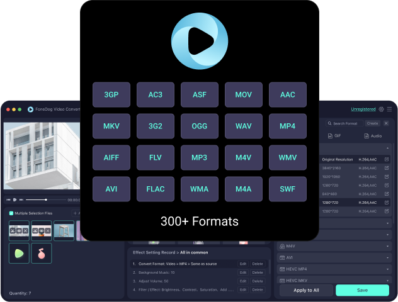The width and height of the screenshot is (398, 302).
Task: Select the 1920*1080 resolution row
Action: point(354,177)
